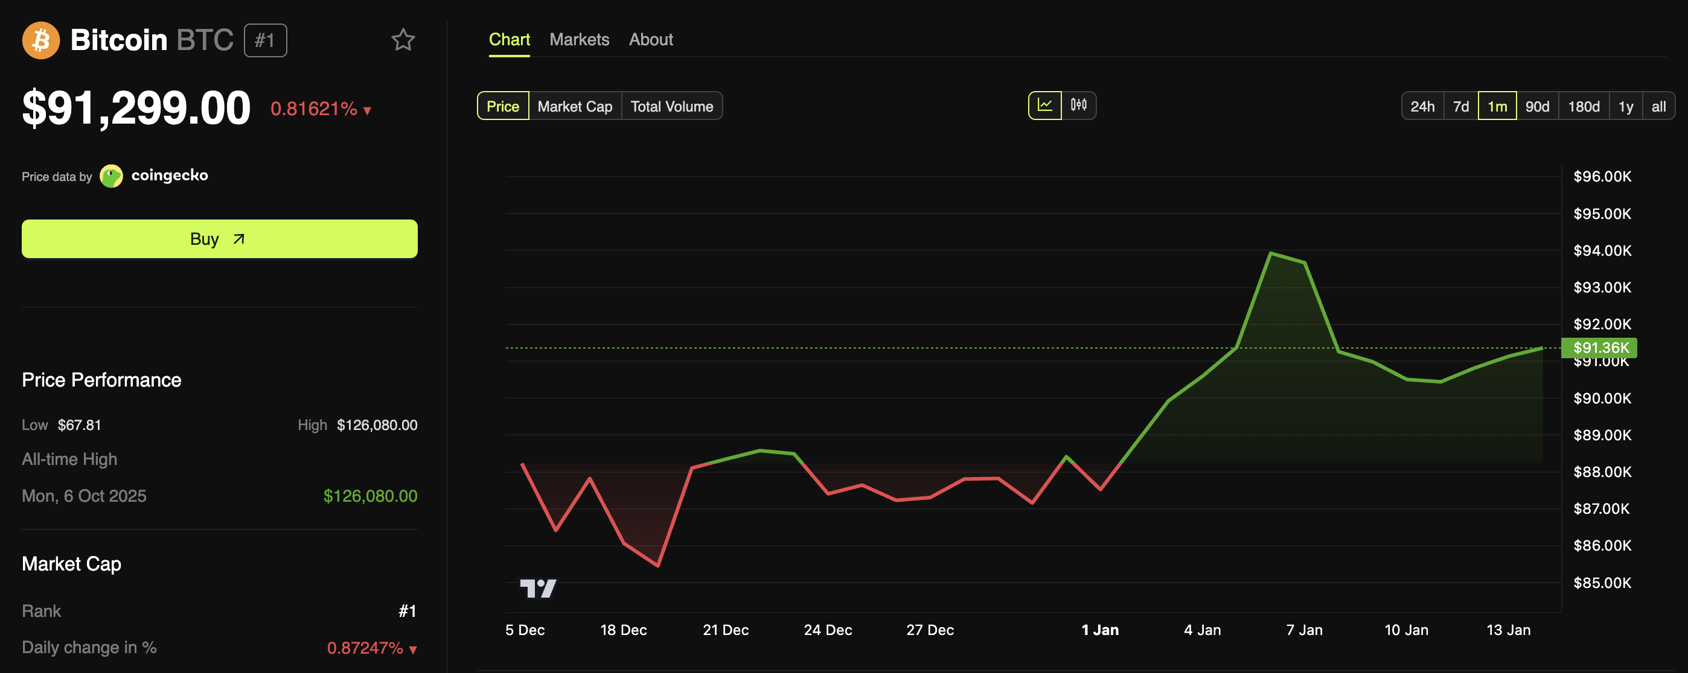This screenshot has height=673, width=1688.
Task: Select the Total Volume data toggle
Action: point(672,106)
